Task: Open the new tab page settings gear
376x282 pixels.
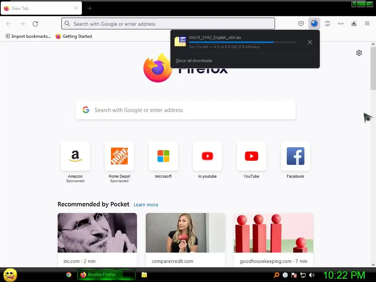Action: click(359, 53)
